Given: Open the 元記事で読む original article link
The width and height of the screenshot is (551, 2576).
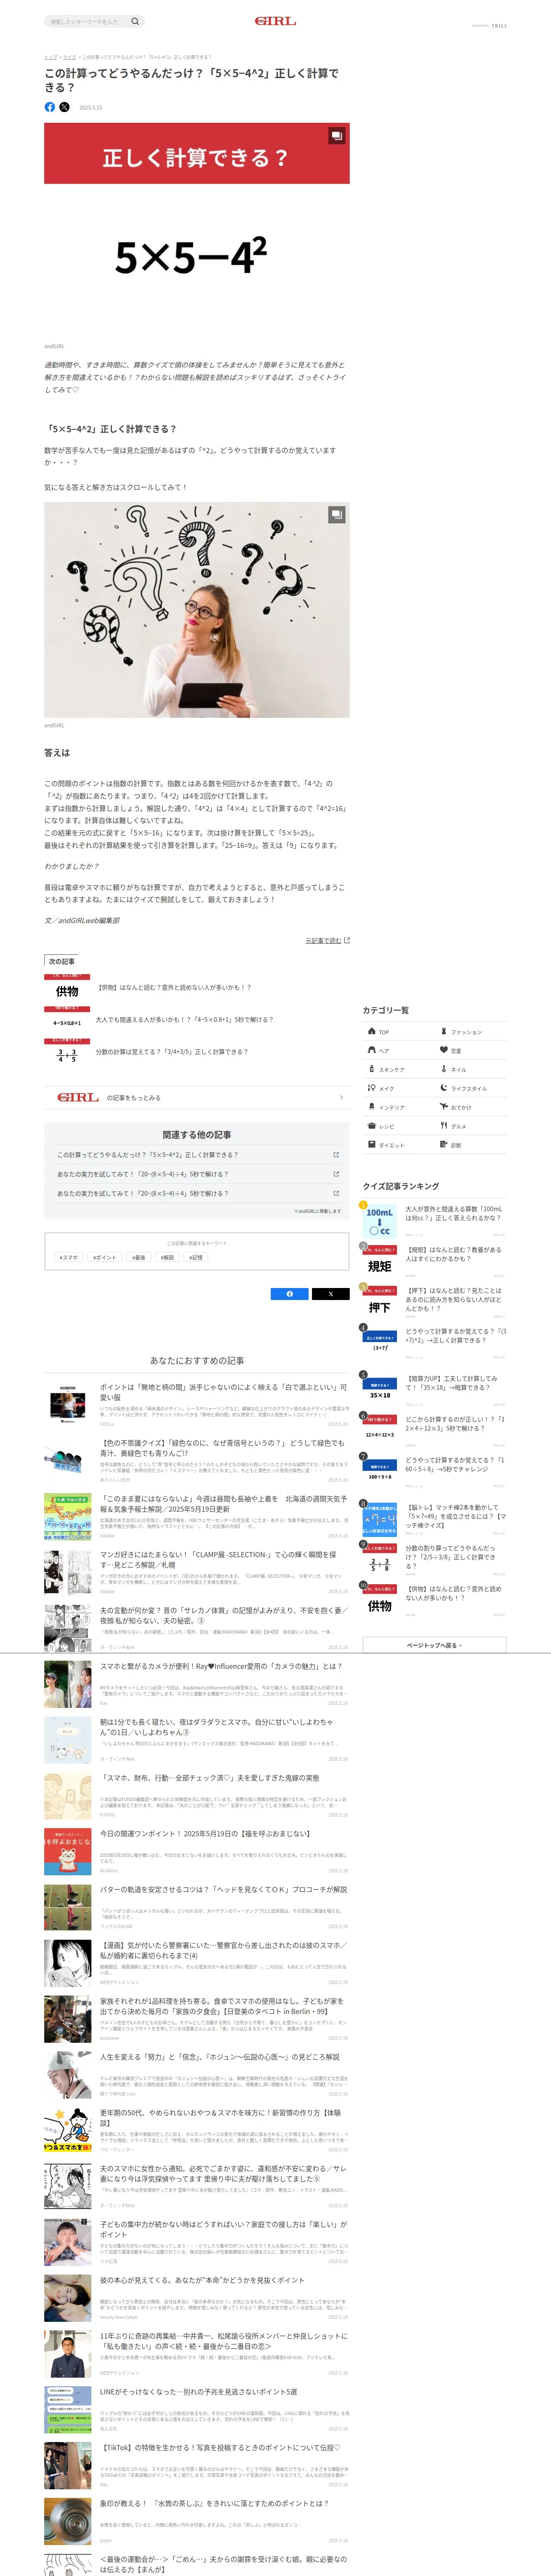Looking at the screenshot, I should pos(327,940).
